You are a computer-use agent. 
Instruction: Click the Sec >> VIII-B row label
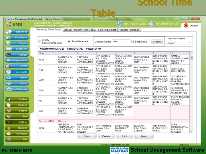click(x=46, y=121)
